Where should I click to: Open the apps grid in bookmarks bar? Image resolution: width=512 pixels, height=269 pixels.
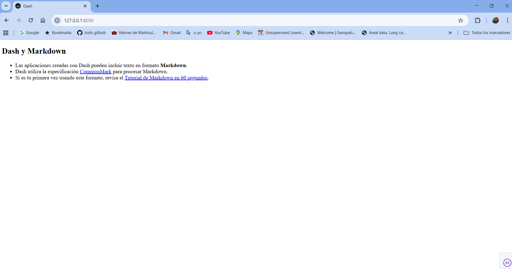[x=6, y=33]
